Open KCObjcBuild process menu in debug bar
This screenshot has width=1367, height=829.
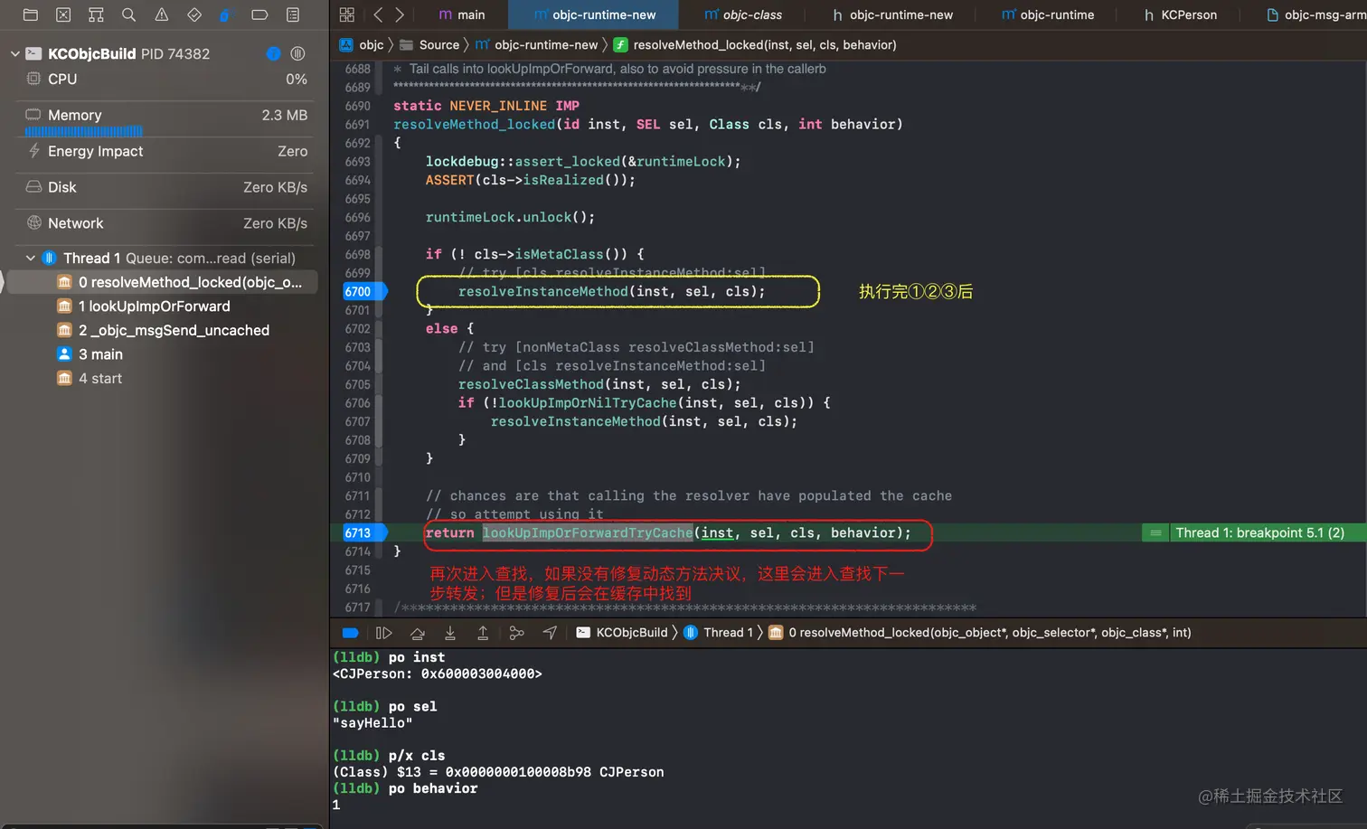(x=622, y=633)
